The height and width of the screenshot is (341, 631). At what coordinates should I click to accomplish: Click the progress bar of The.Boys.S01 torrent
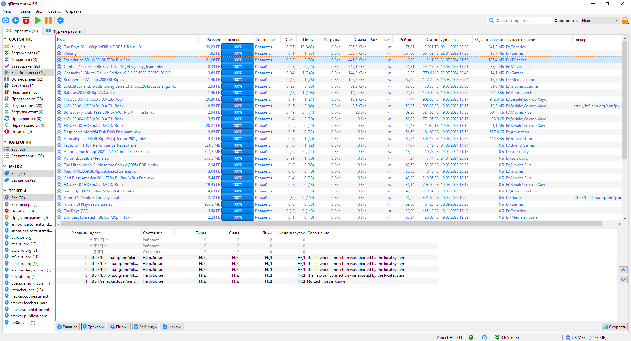238,47
